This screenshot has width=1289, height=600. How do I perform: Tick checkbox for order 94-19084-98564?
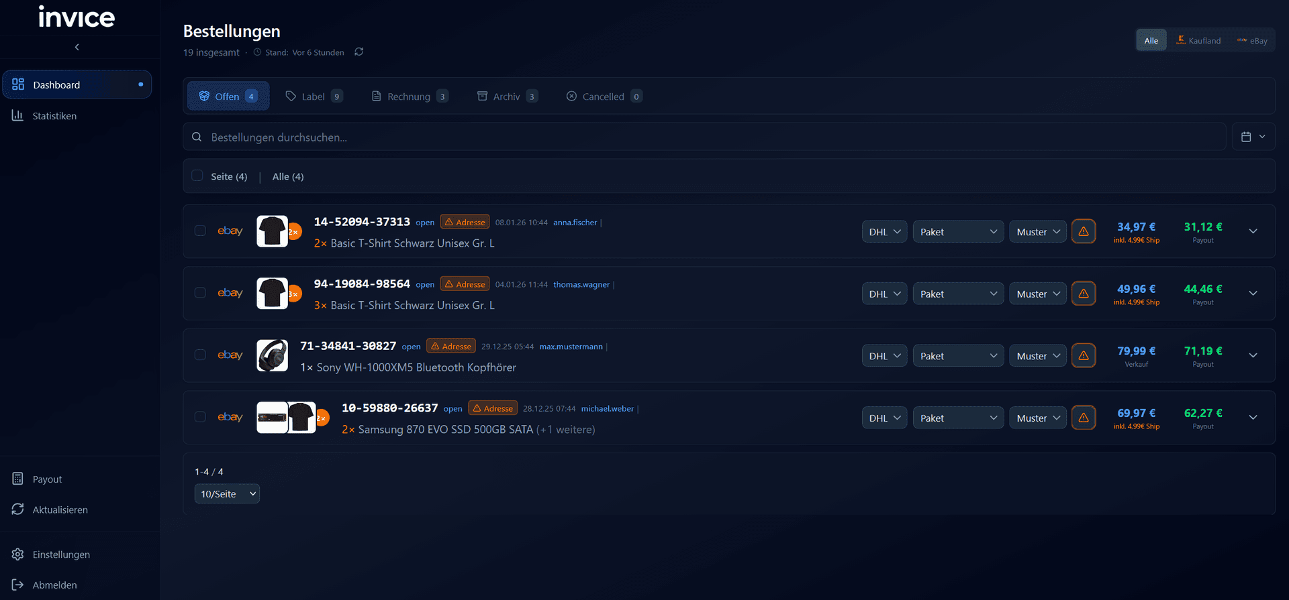point(200,293)
